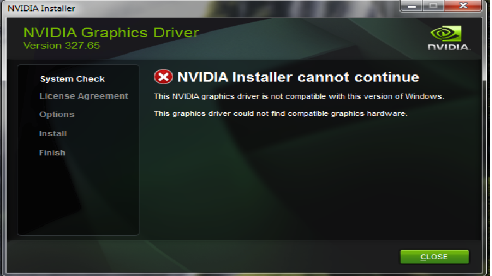The image size is (492, 276).
Task: Click the green CLOSE button
Action: pos(434,257)
